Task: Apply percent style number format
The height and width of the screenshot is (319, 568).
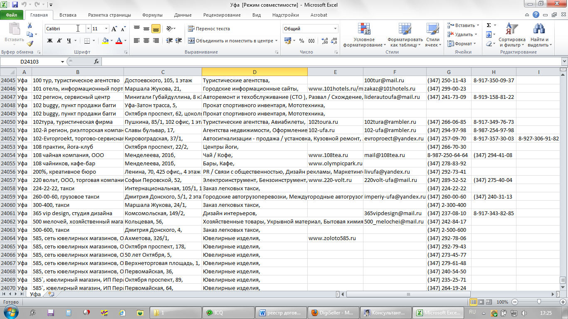Action: (x=301, y=41)
